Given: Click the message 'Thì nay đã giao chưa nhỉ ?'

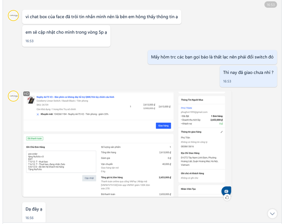Looking at the screenshot, I should [x=248, y=76].
